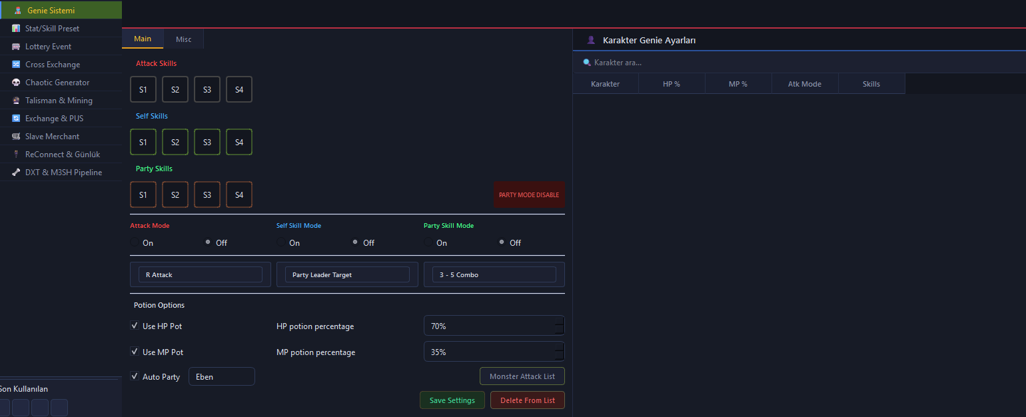Open Exchange & PUS via its refresh icon
This screenshot has width=1026, height=417.
click(16, 119)
